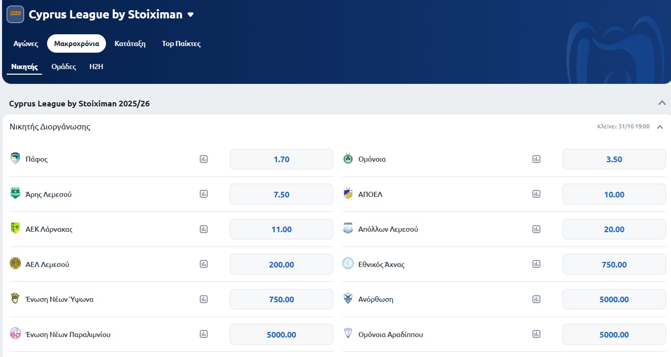
Task: Select the Top Παίκτες tab
Action: (x=181, y=43)
